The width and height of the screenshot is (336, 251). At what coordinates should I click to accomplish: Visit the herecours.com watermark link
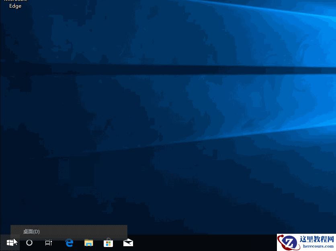pyautogui.click(x=317, y=246)
